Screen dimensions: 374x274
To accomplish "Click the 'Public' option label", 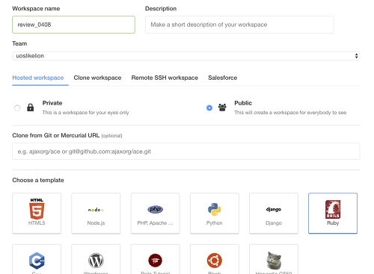I will tap(243, 103).
